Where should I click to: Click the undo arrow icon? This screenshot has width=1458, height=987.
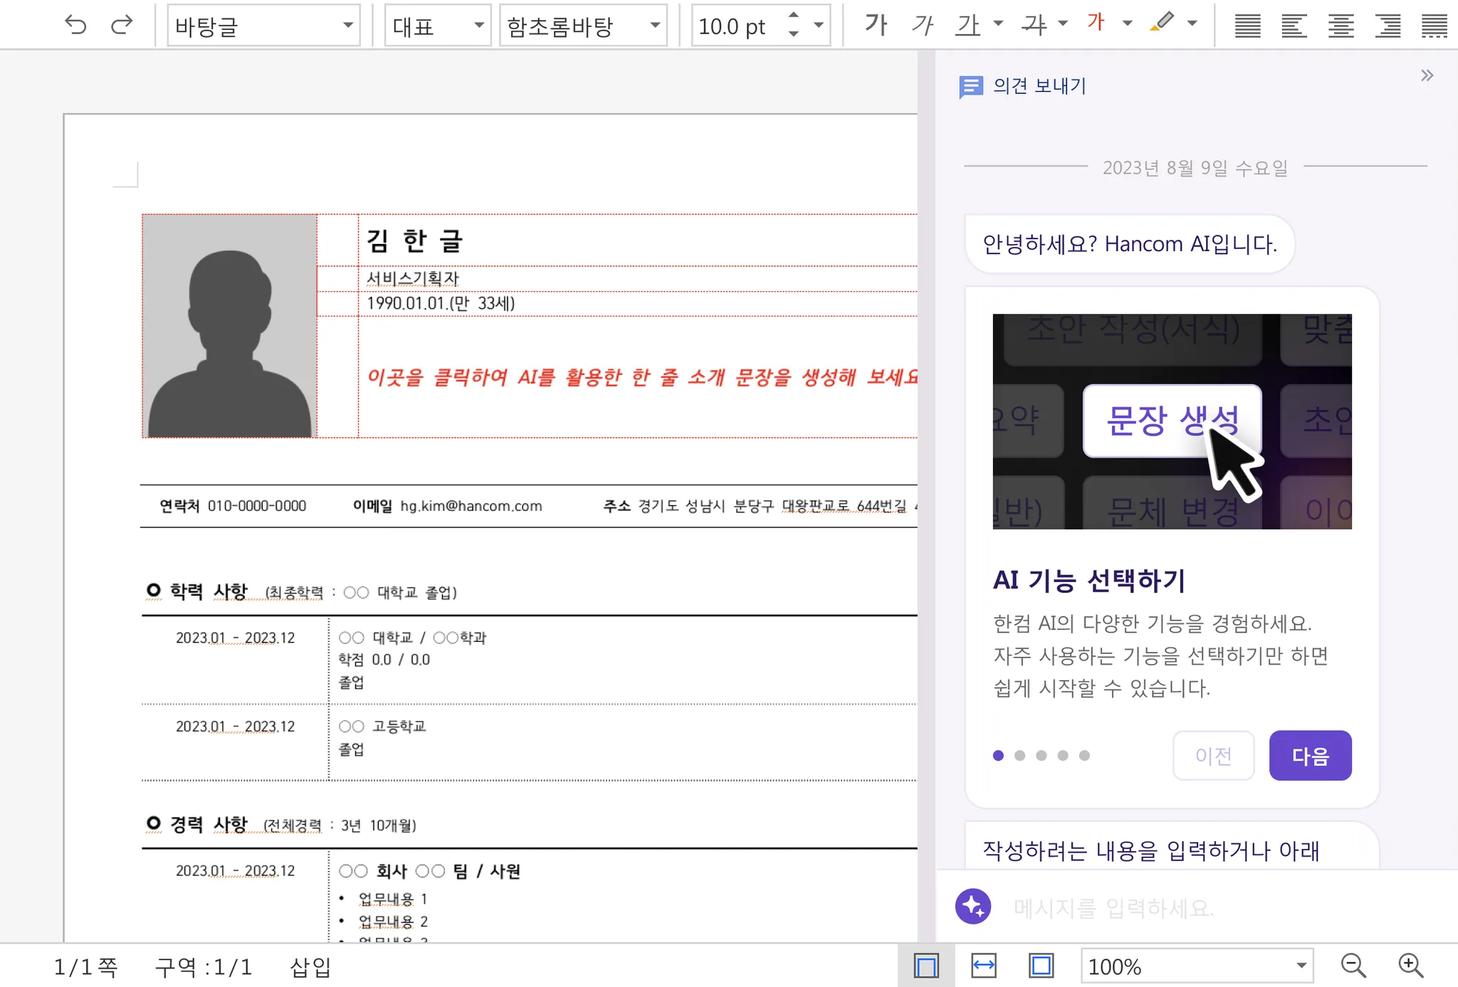(75, 26)
